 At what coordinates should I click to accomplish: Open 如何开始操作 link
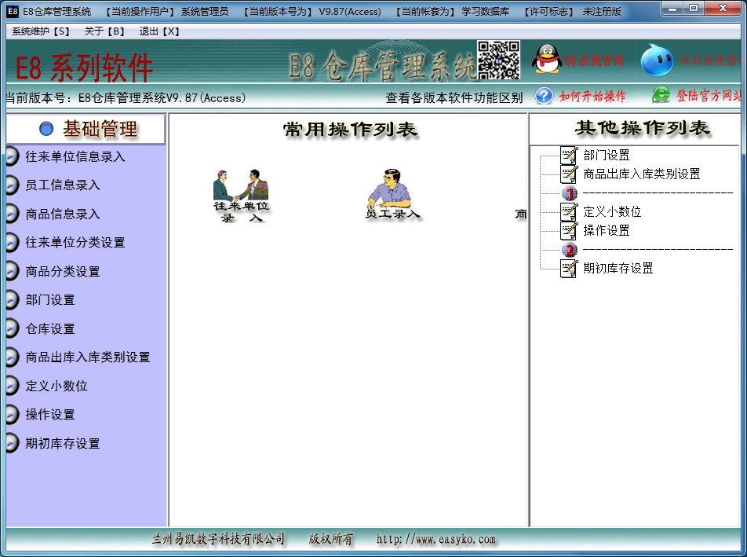coord(592,97)
